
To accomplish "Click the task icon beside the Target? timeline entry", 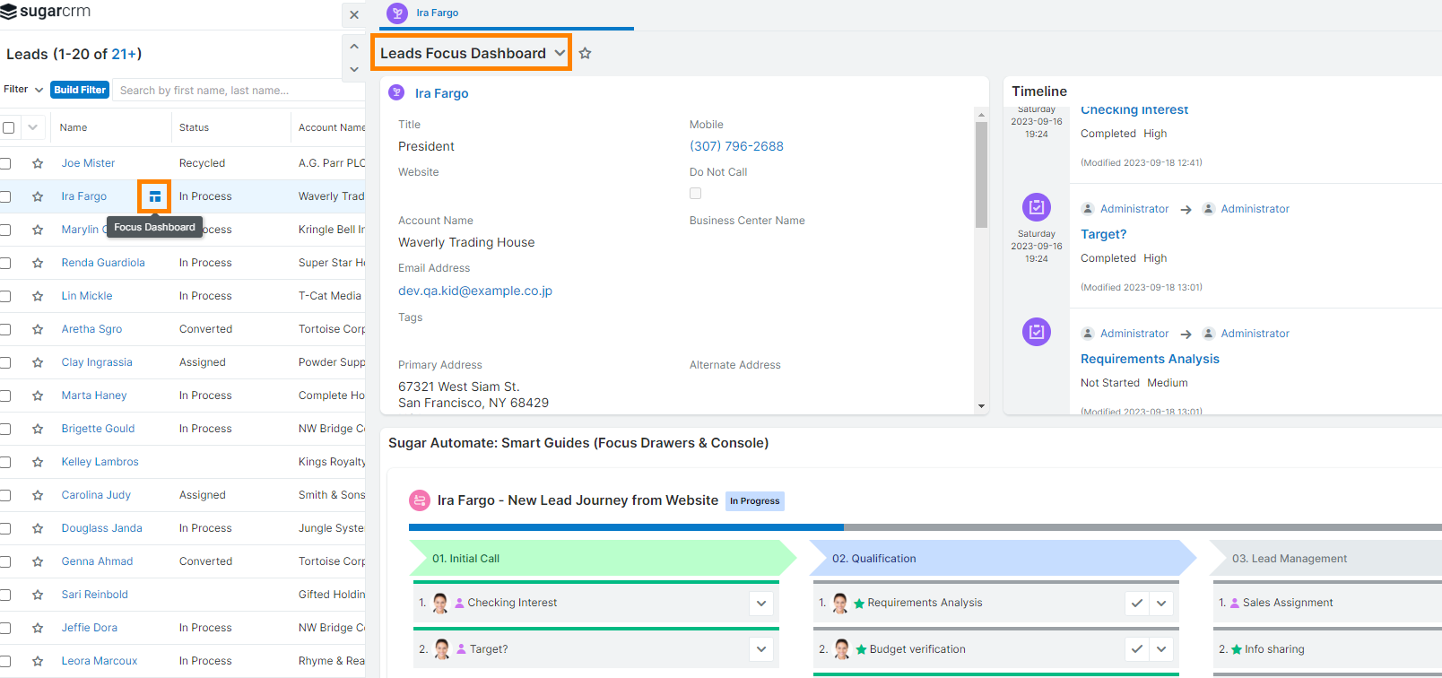I will point(1037,207).
